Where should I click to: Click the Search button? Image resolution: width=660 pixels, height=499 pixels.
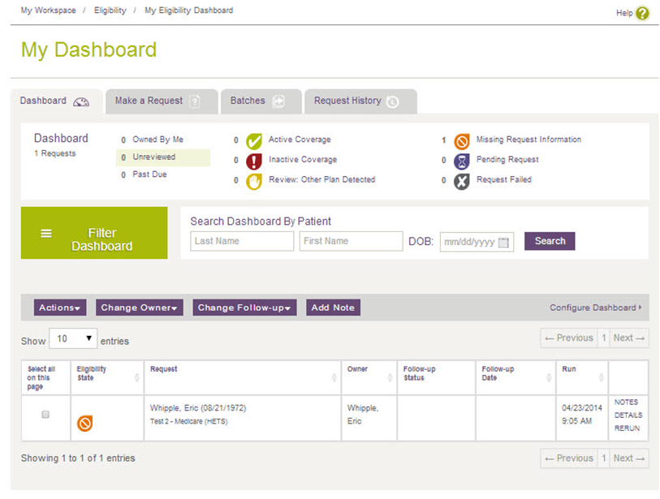click(550, 241)
